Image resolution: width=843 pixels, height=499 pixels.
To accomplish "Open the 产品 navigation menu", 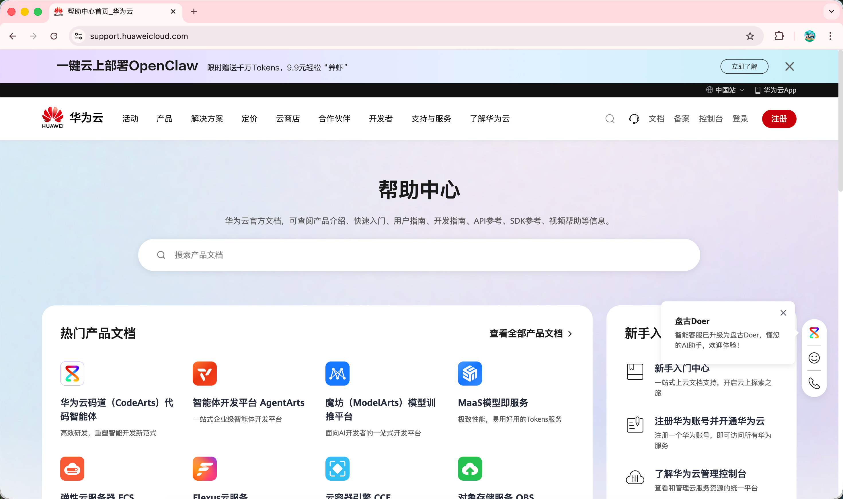I will click(164, 119).
